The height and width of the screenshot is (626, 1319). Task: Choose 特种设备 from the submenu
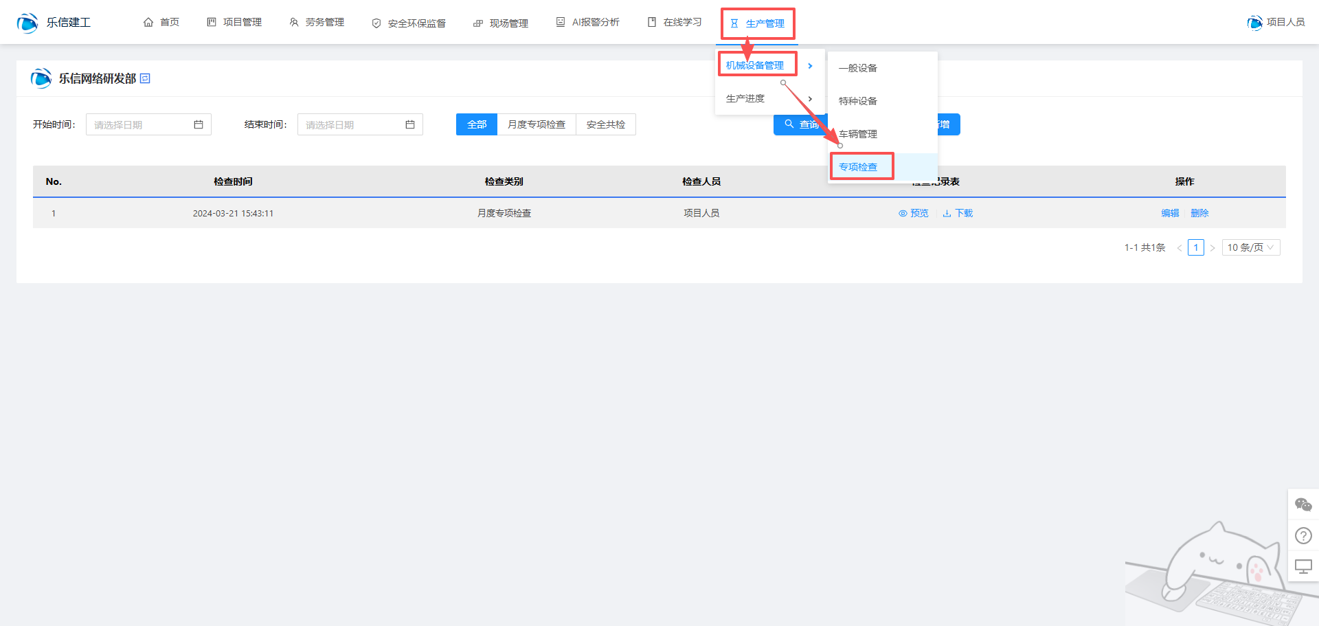[x=858, y=101]
